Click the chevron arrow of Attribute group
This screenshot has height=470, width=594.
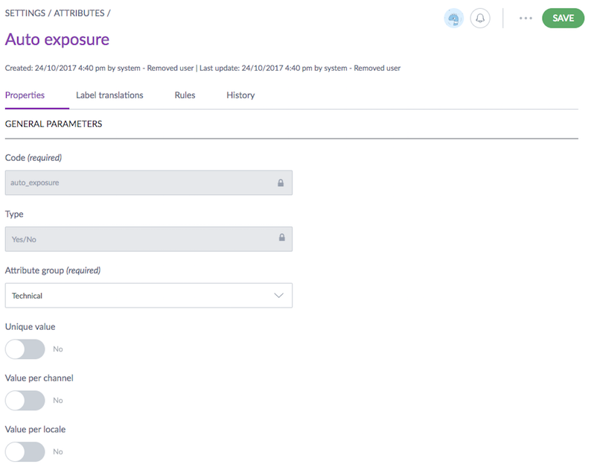(x=279, y=296)
